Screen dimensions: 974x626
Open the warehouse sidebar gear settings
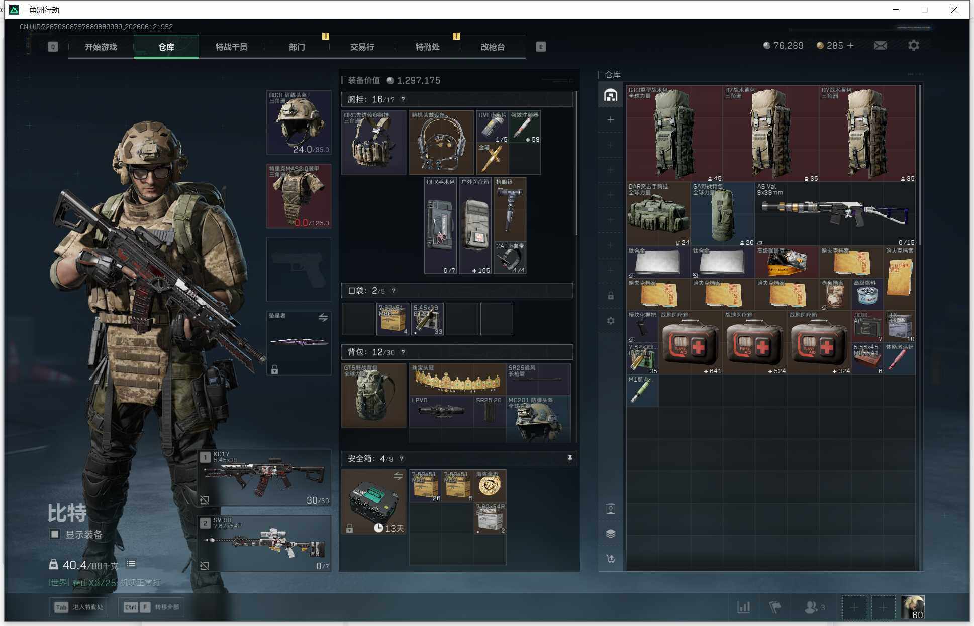[611, 321]
